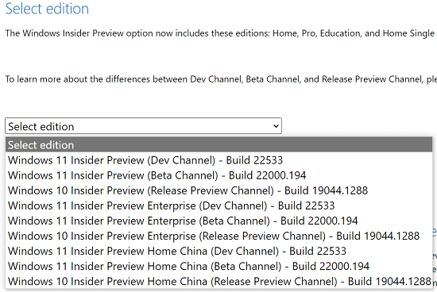Select Windows 11 Insider Preview (Dev Channel) Build 22533
Screen dimensions: 437x292
218,160
